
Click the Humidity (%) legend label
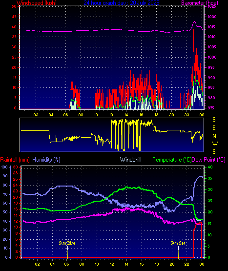(x=46, y=160)
